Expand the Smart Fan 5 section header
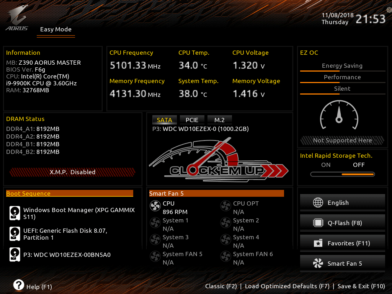Image resolution: width=392 pixels, height=294 pixels. (216, 194)
